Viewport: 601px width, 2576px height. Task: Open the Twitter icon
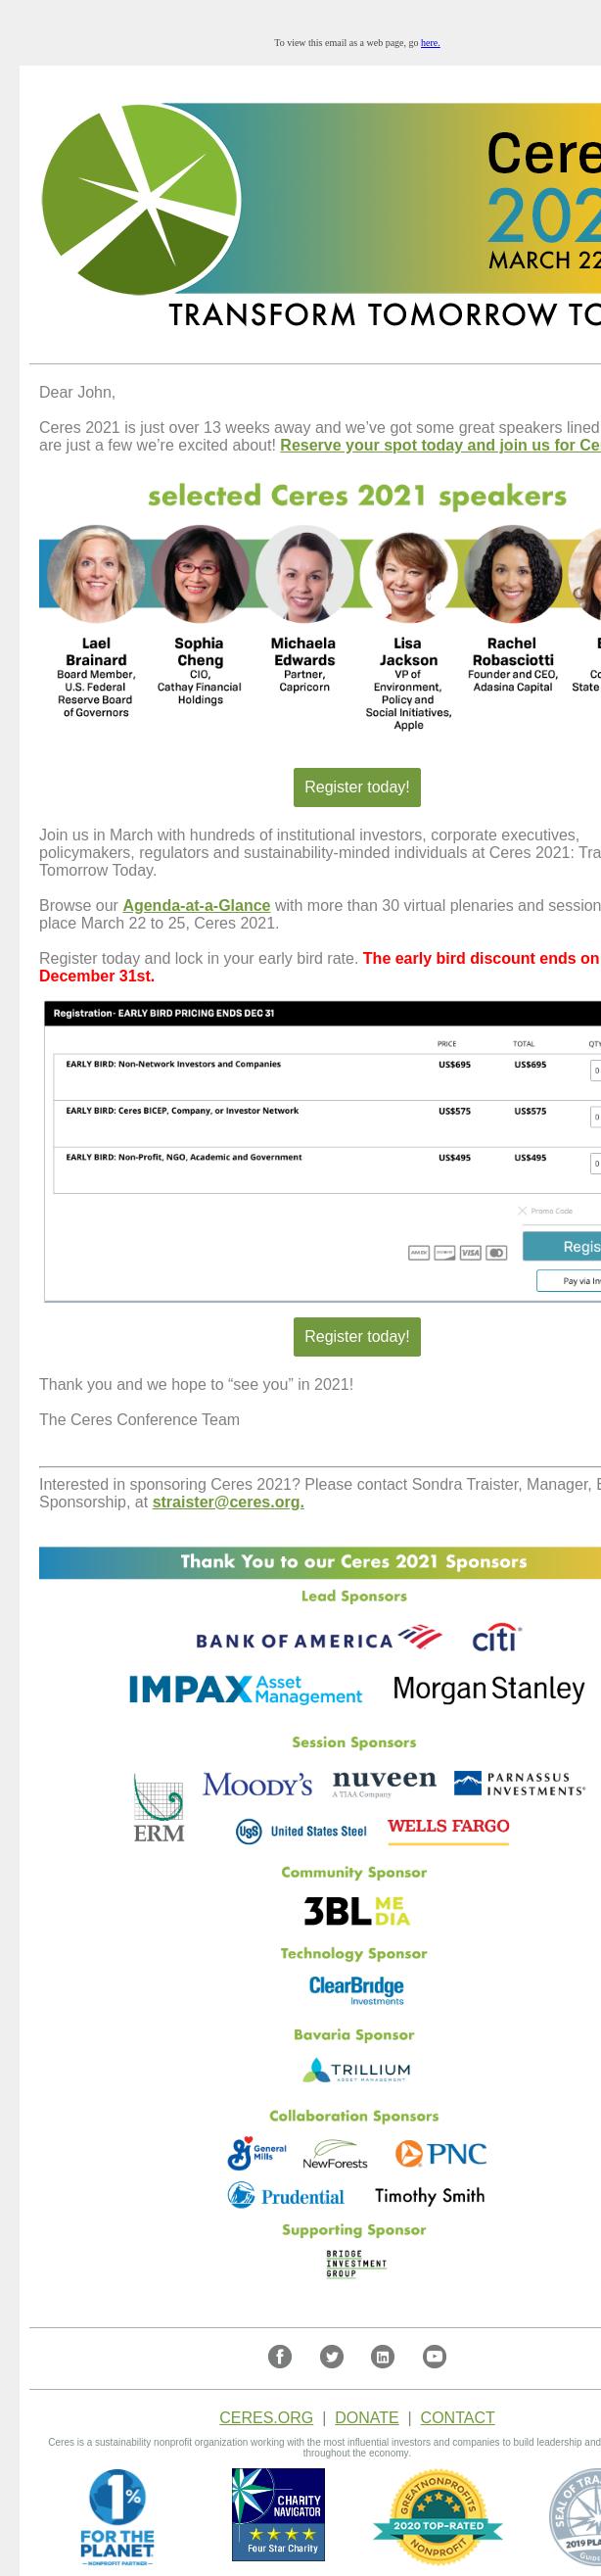pyautogui.click(x=332, y=2357)
